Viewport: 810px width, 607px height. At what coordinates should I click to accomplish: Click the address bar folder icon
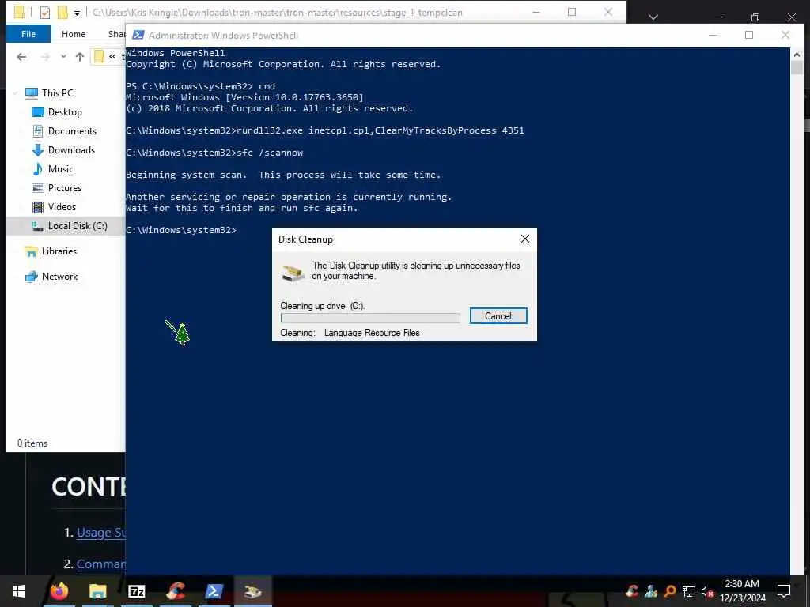(99, 56)
